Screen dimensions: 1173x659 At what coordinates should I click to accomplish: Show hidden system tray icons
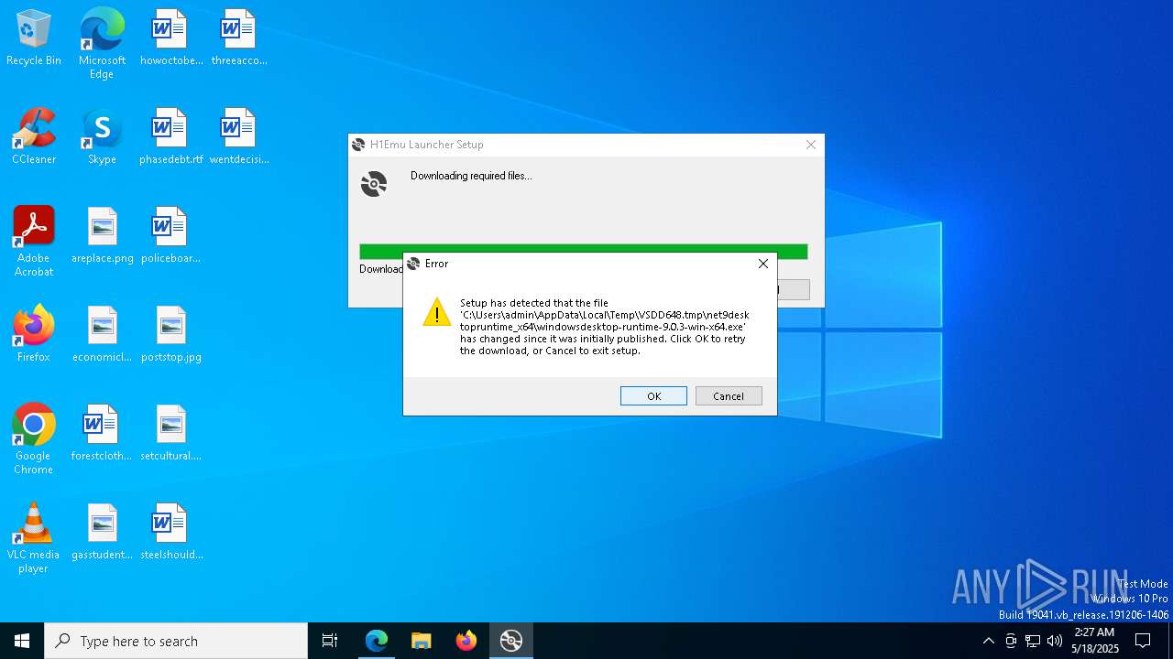pyautogui.click(x=988, y=641)
